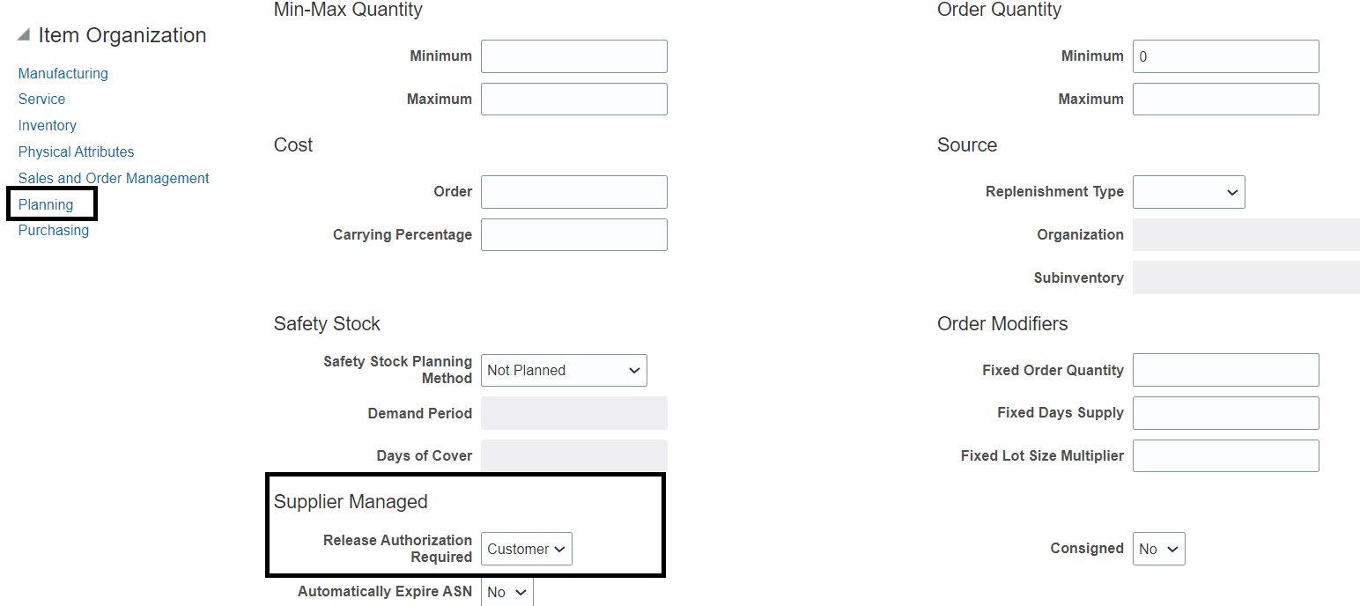Image resolution: width=1360 pixels, height=606 pixels.
Task: Select Sales and Order Management
Action: 113,178
